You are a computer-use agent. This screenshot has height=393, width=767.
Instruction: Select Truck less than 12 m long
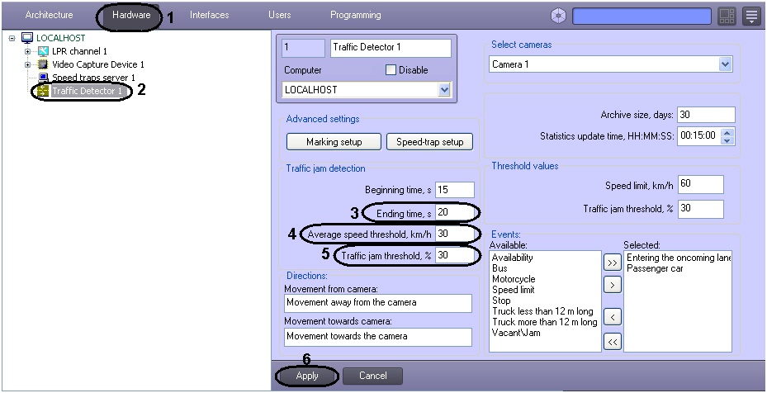click(542, 311)
